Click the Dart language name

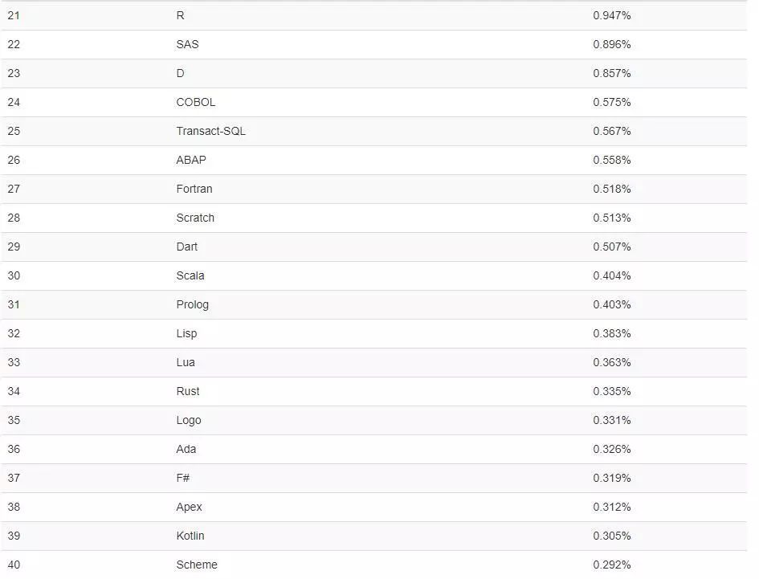(187, 247)
